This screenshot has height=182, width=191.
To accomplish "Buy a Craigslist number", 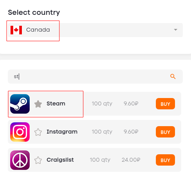I will (x=165, y=160).
